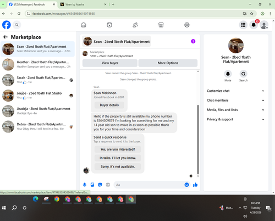
Task: Open the Reels video icon
Action: (x=109, y=25)
